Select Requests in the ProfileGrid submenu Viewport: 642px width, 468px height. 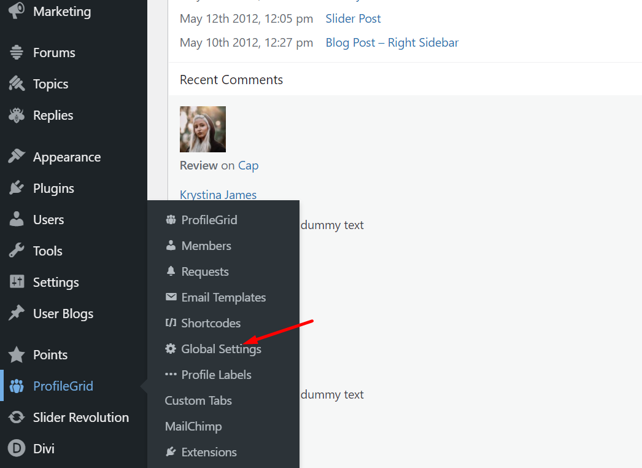(205, 271)
